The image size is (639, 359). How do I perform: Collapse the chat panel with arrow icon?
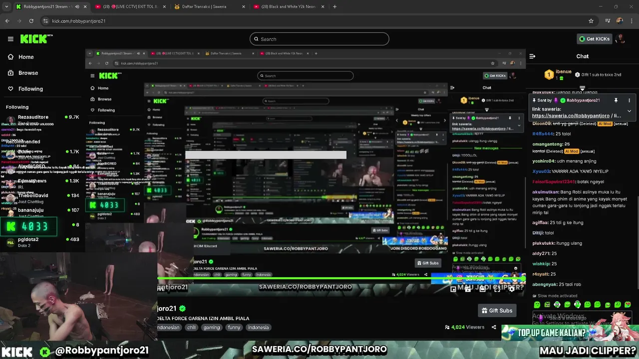(532, 56)
